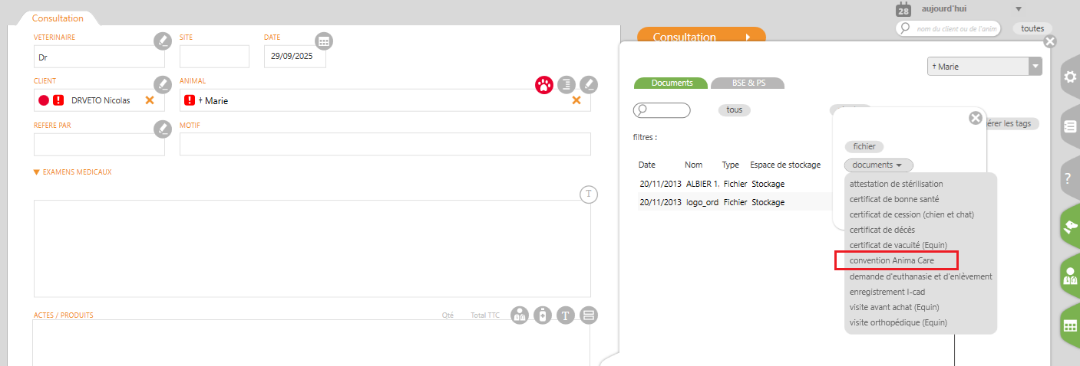Image resolution: width=1080 pixels, height=366 pixels.
Task: Close the file type popup
Action: (x=976, y=118)
